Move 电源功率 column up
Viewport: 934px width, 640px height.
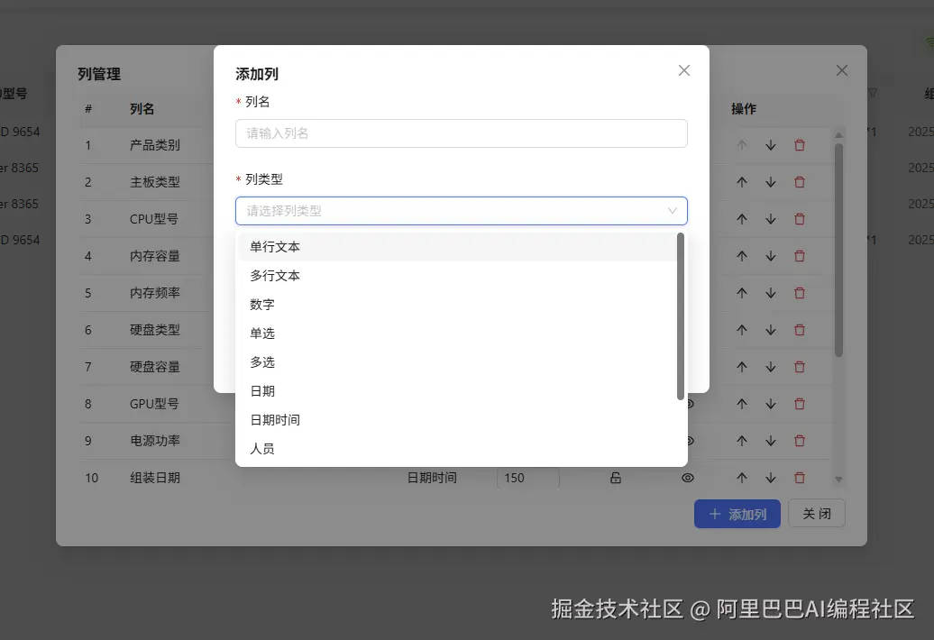tap(742, 441)
